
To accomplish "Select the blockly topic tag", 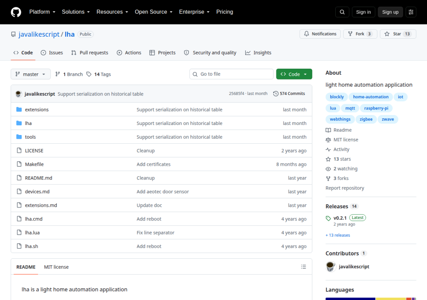I will point(337,97).
